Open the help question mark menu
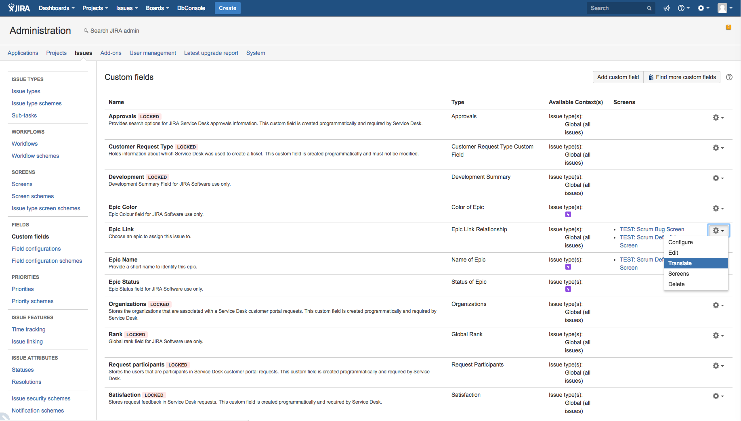The image size is (741, 421). point(683,8)
